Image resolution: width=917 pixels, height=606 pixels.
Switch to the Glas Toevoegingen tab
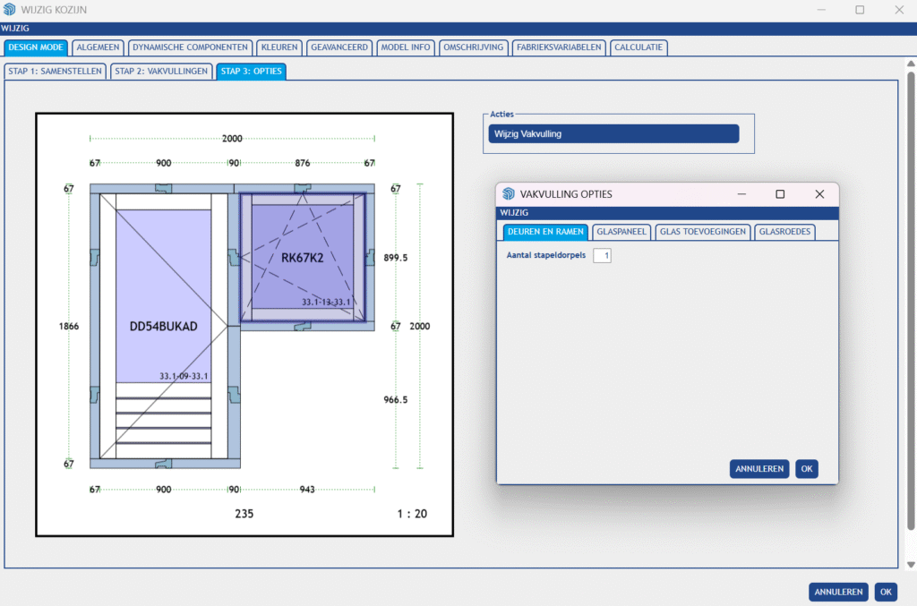coord(703,232)
